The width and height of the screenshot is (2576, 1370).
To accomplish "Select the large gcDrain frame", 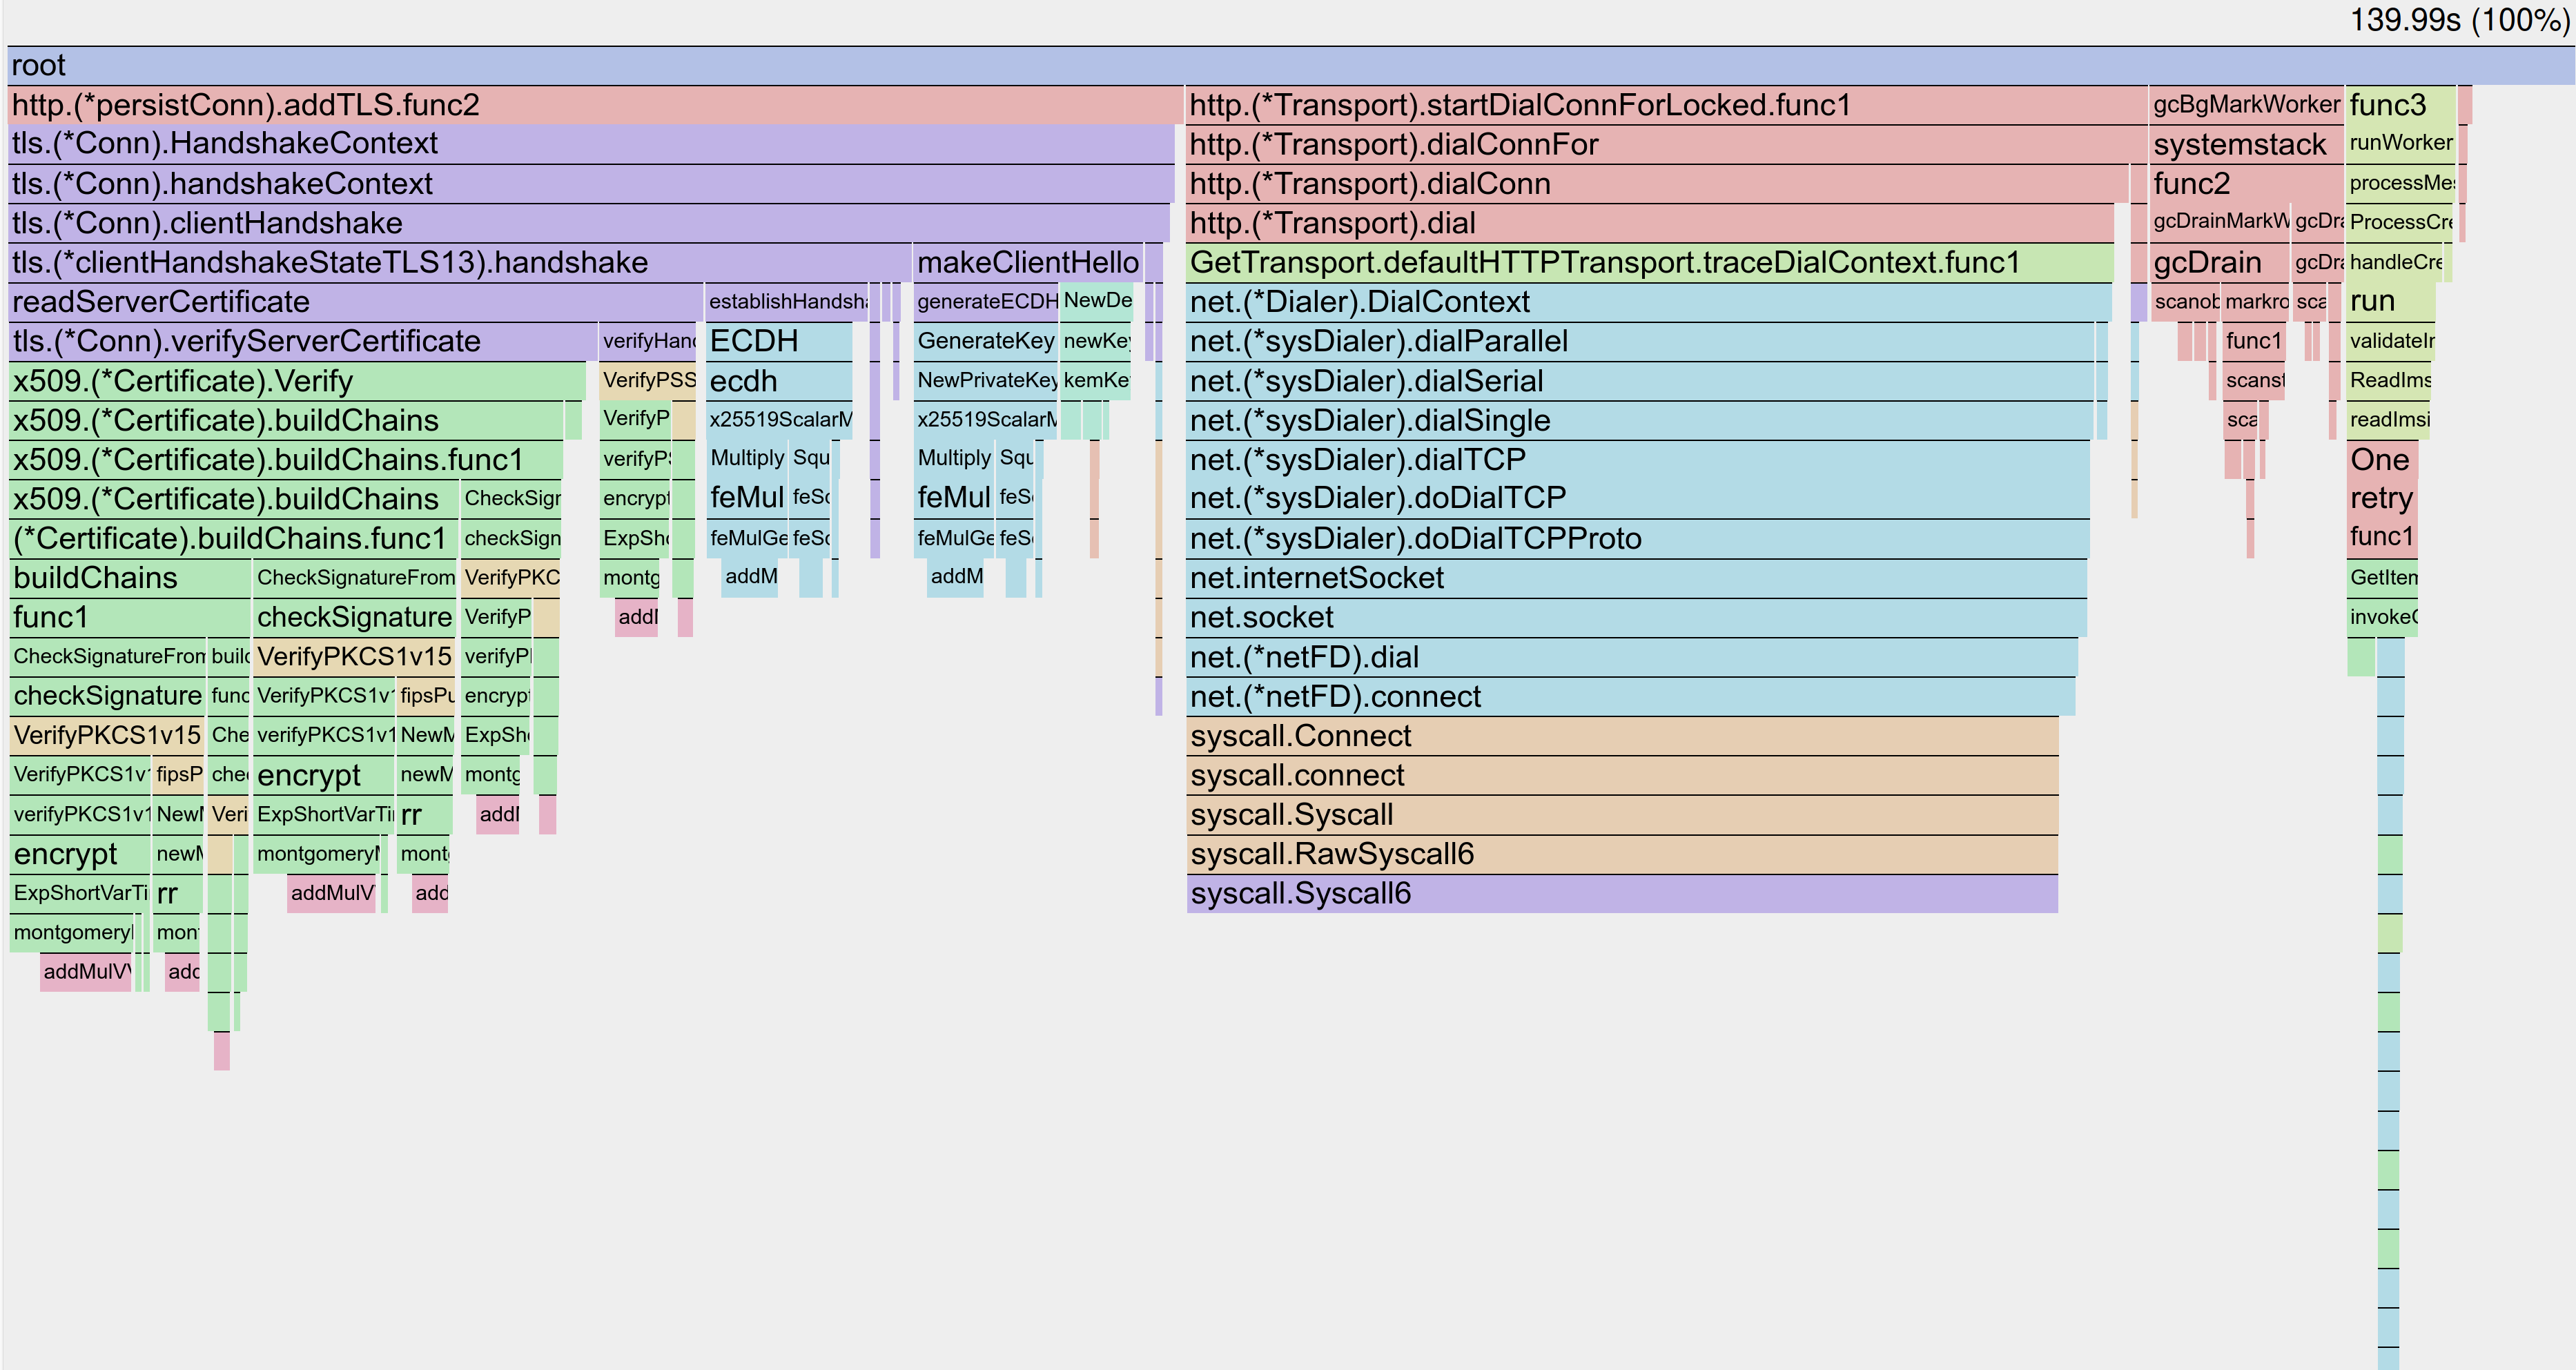I will [x=2220, y=263].
